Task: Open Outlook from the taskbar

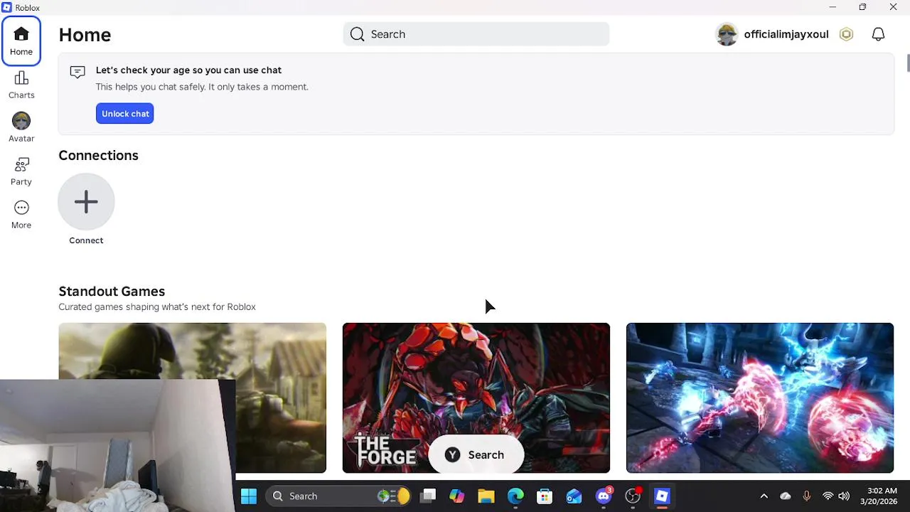Action: 574,496
